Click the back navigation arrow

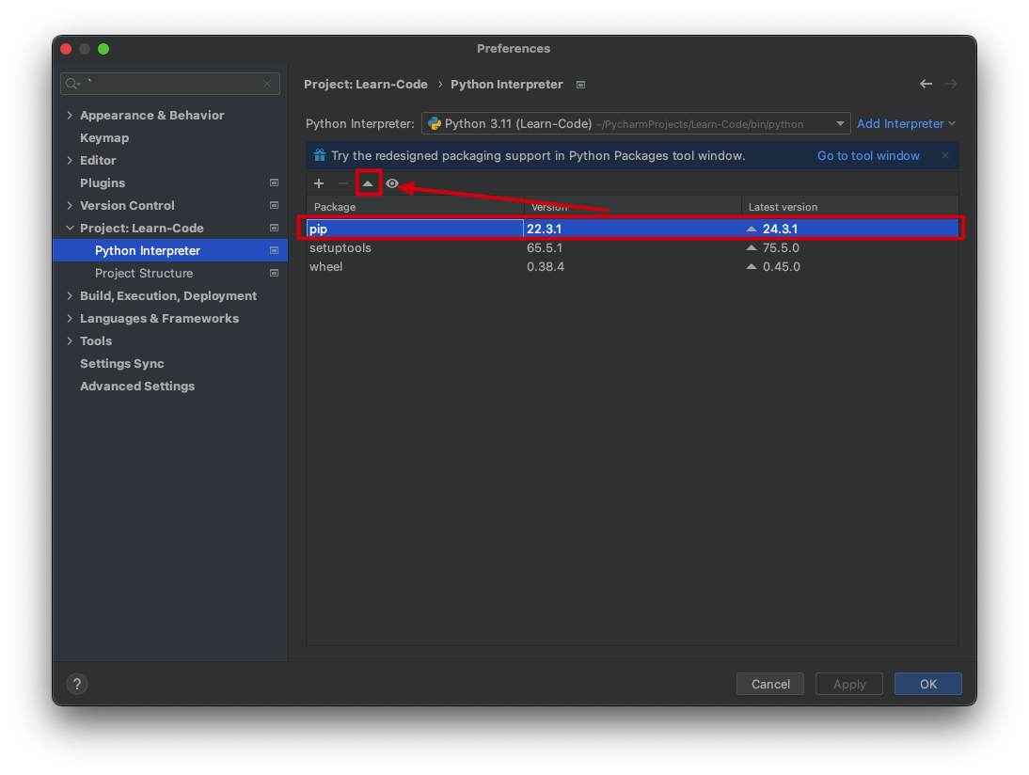point(926,84)
